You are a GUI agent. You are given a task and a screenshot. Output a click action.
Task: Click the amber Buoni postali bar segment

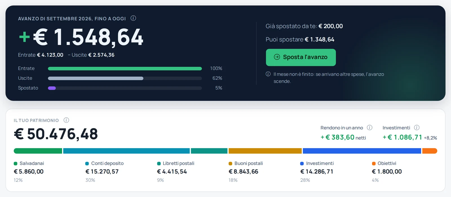tap(265, 151)
